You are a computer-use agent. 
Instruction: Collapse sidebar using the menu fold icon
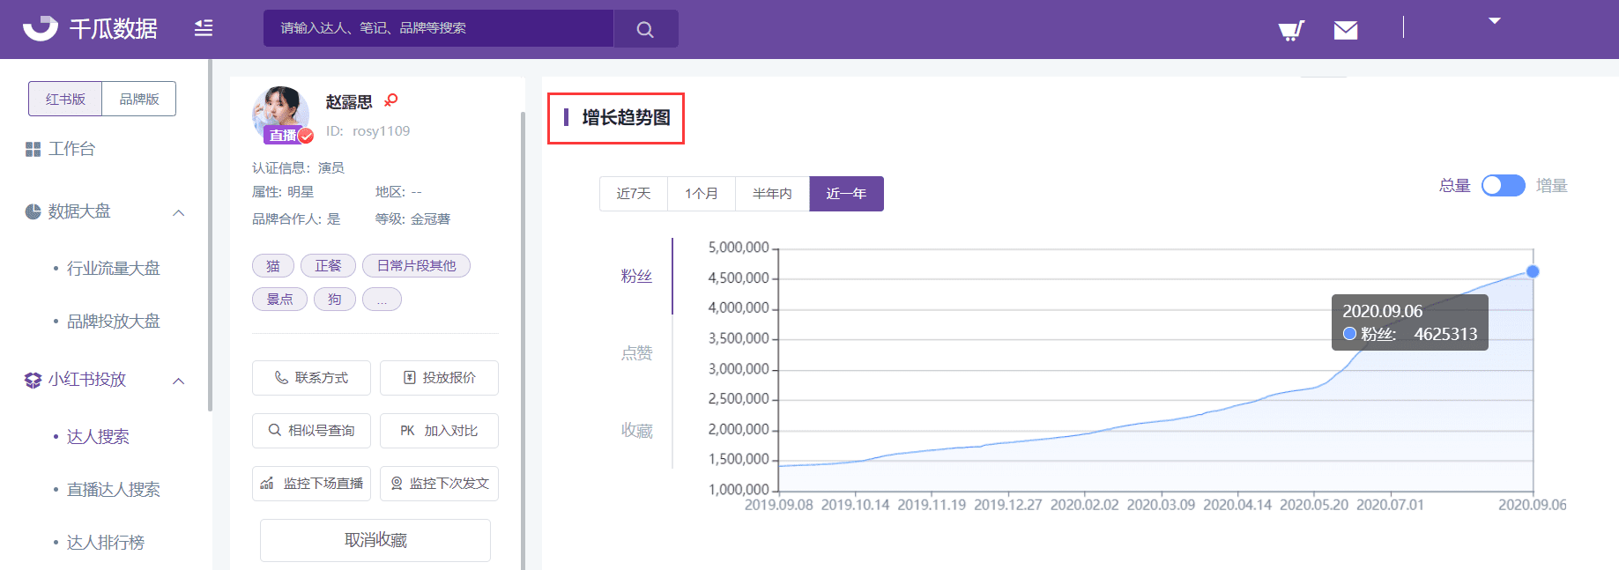pyautogui.click(x=204, y=28)
